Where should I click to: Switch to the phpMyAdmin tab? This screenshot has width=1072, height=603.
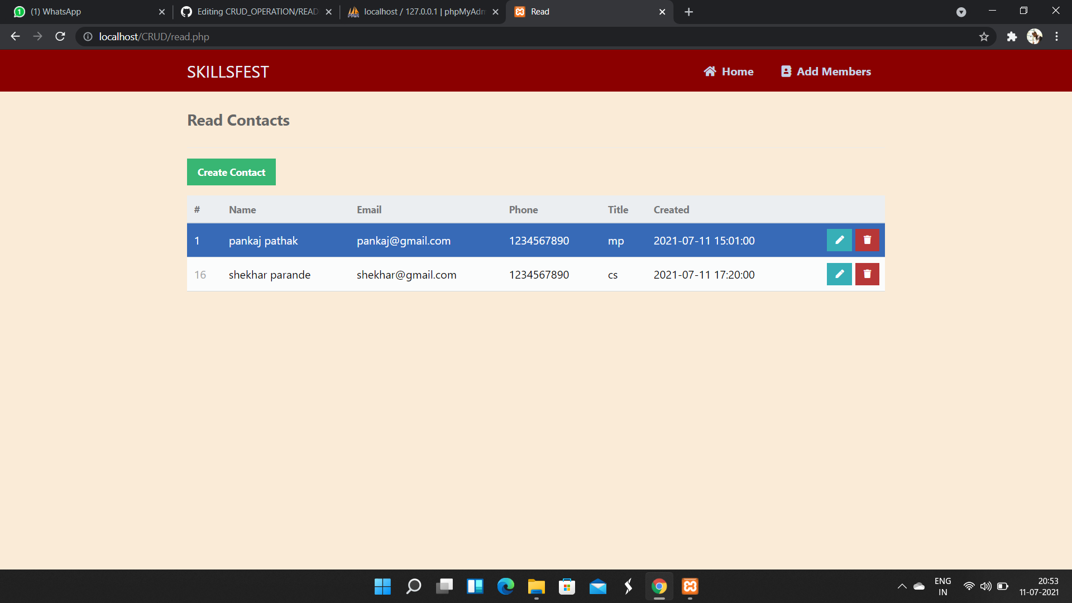[x=423, y=12]
